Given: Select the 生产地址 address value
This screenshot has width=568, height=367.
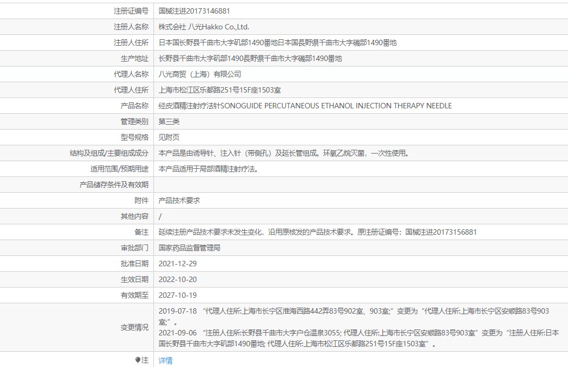Looking at the screenshot, I should click(x=250, y=58).
